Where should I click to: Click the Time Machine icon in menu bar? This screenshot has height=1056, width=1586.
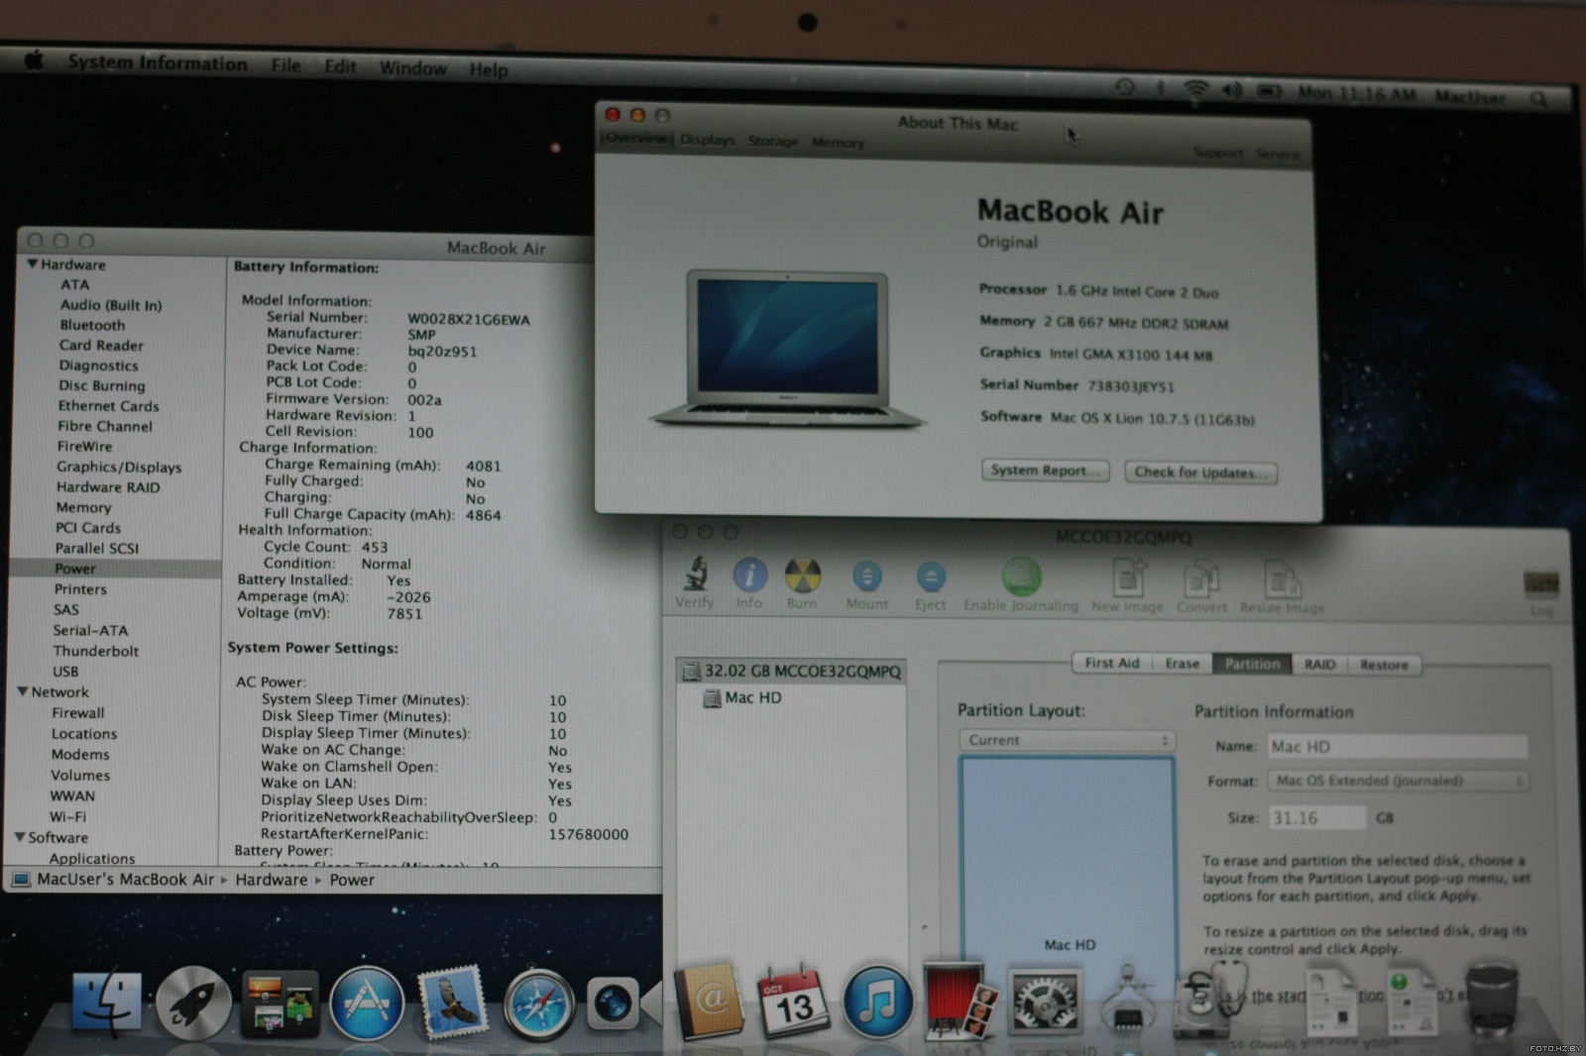click(x=1125, y=87)
